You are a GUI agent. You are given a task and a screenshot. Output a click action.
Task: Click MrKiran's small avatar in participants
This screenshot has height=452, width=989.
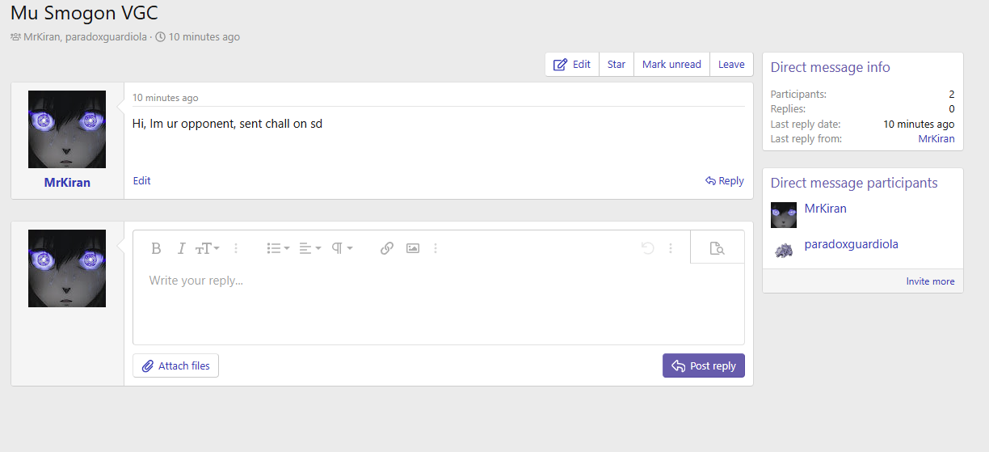[784, 215]
